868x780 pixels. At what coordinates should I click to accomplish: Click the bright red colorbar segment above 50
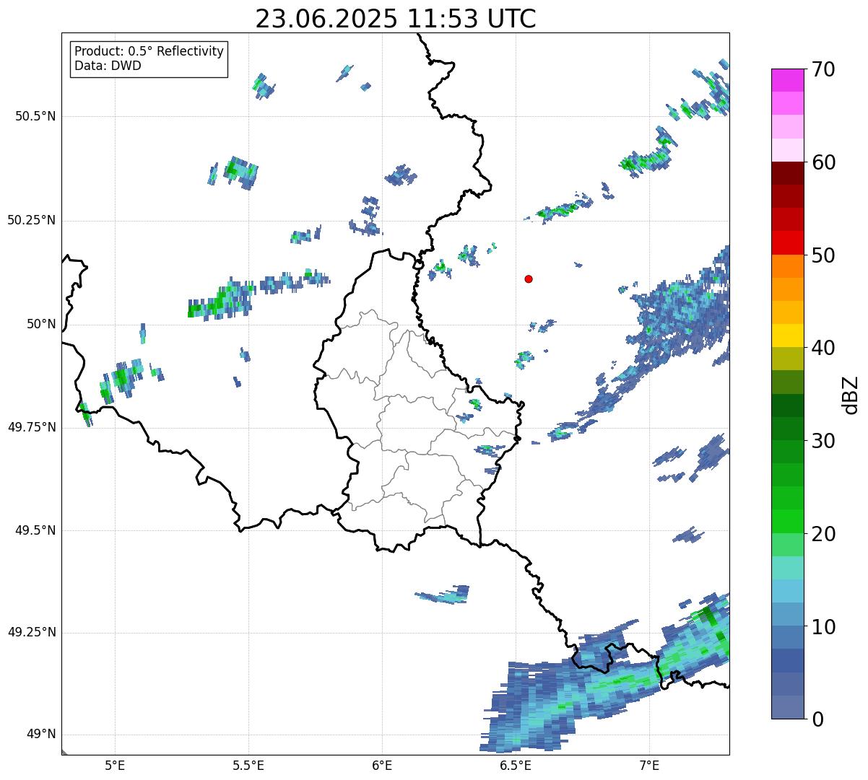787,242
